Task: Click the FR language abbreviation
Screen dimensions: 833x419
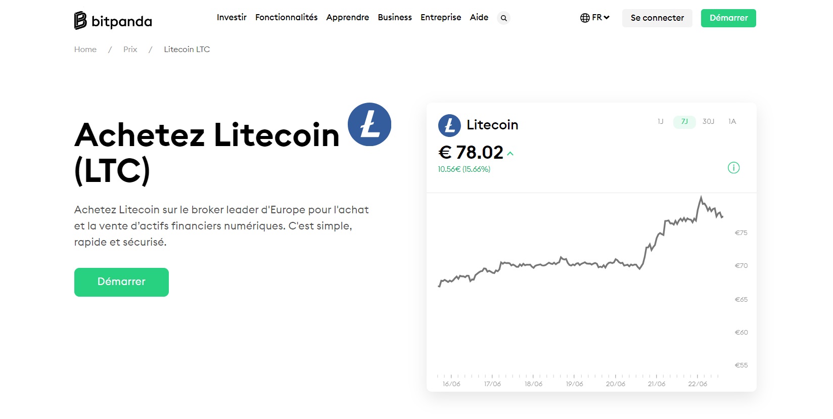Action: (596, 17)
